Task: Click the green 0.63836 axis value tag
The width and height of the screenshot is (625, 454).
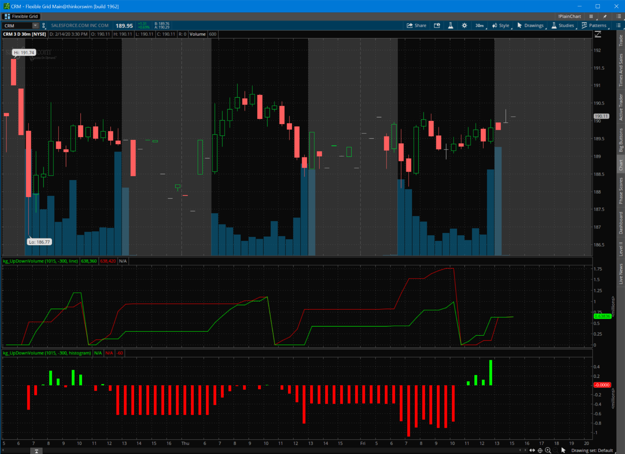Action: 602,316
